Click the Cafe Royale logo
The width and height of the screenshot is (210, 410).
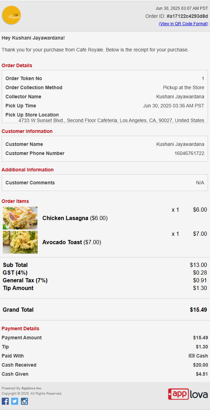(x=12, y=15)
